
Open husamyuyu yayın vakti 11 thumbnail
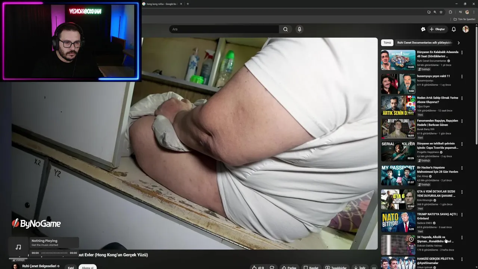pos(398,84)
